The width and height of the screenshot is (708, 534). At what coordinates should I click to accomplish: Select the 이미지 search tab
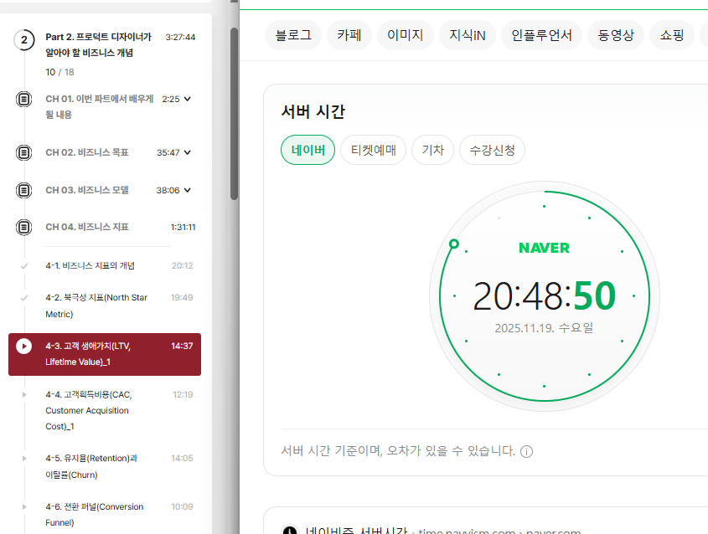click(406, 35)
